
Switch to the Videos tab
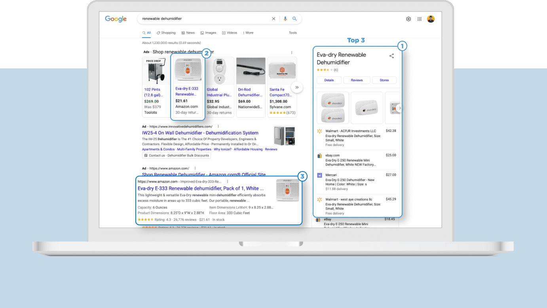pyautogui.click(x=230, y=33)
